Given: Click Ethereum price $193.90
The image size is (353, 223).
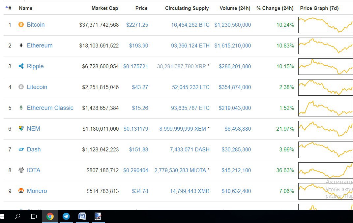Looking at the screenshot, I should click(138, 46).
